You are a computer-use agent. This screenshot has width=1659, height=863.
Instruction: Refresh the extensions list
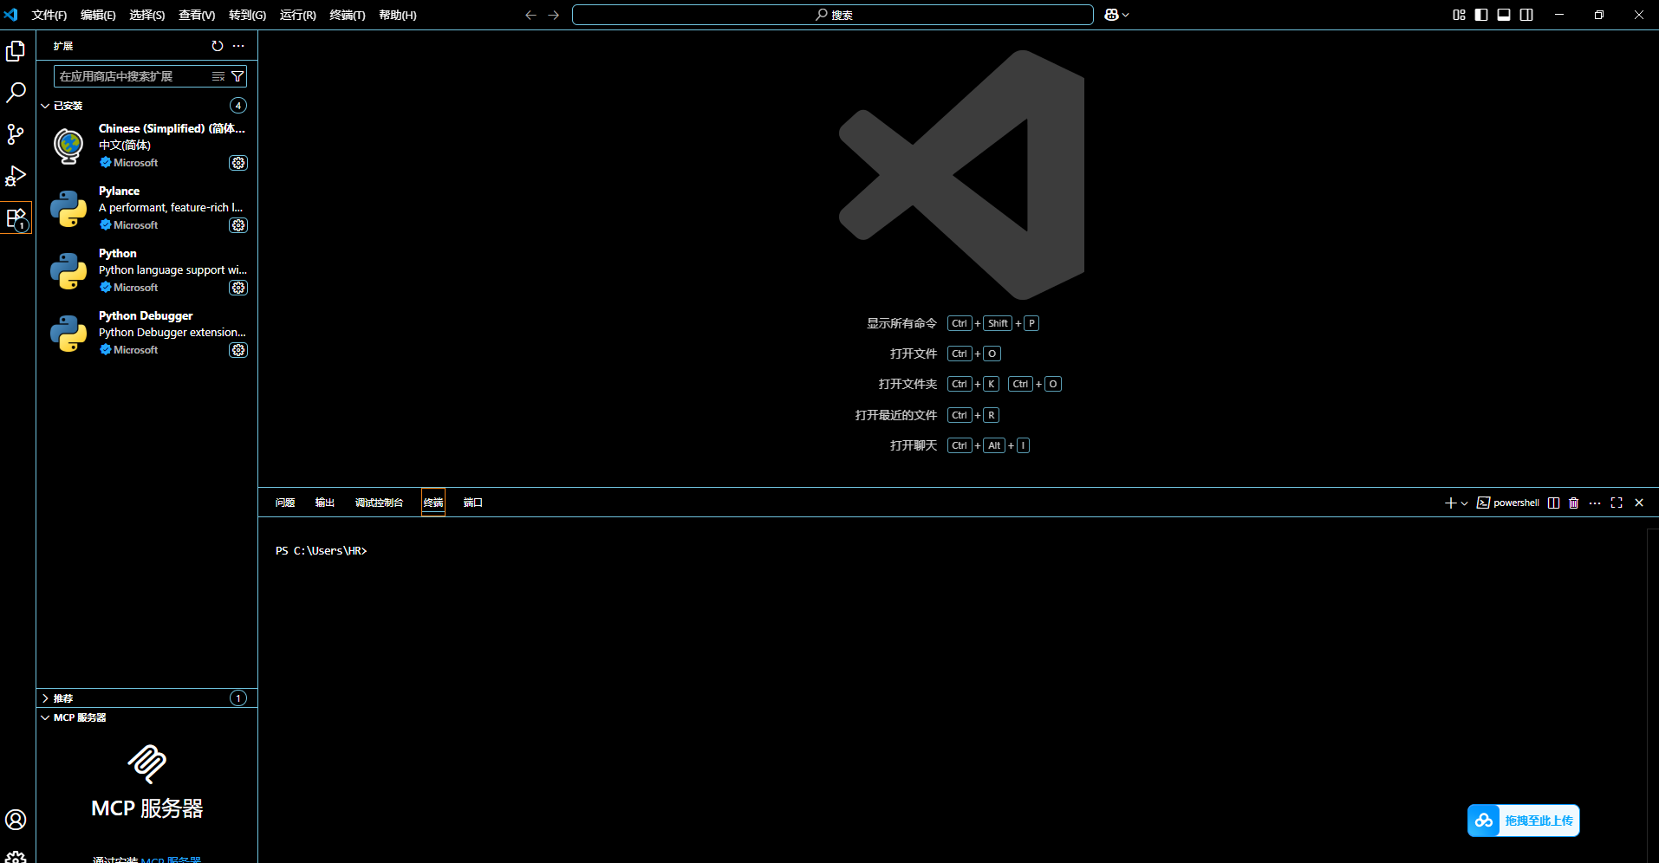(218, 46)
